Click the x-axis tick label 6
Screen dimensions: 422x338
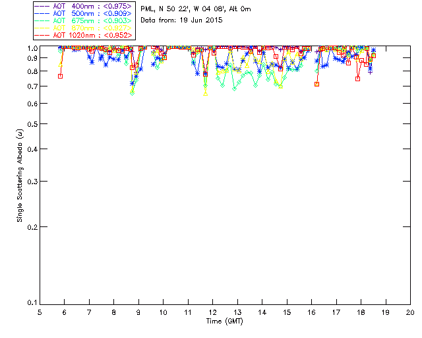65,312
